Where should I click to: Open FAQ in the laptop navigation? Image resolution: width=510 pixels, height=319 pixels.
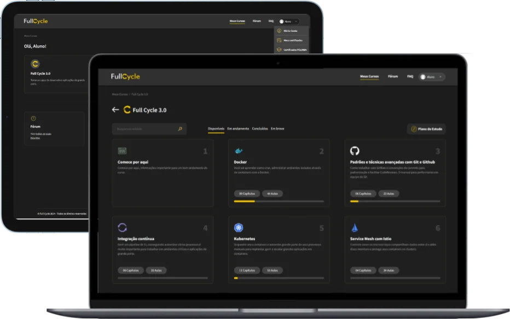410,76
